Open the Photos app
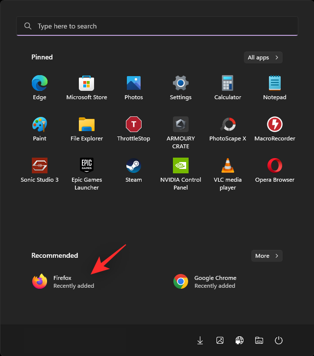This screenshot has width=314, height=356. point(134,87)
